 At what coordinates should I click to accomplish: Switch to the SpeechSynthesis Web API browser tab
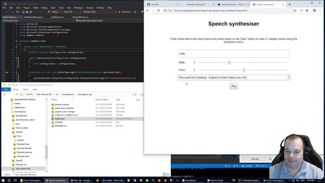pos(233,5)
